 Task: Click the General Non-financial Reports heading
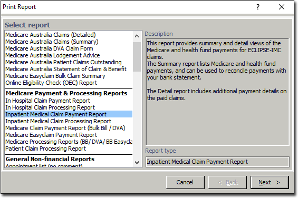(50, 159)
